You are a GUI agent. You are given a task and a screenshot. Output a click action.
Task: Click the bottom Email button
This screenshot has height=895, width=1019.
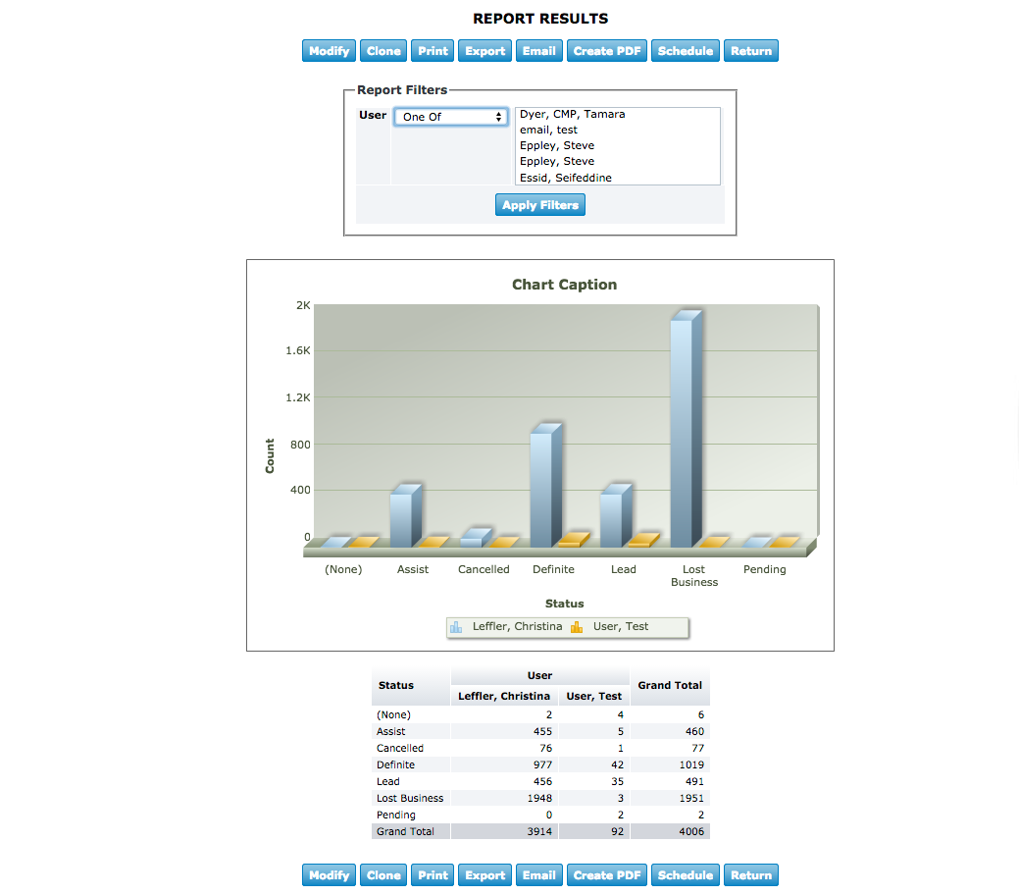click(538, 874)
